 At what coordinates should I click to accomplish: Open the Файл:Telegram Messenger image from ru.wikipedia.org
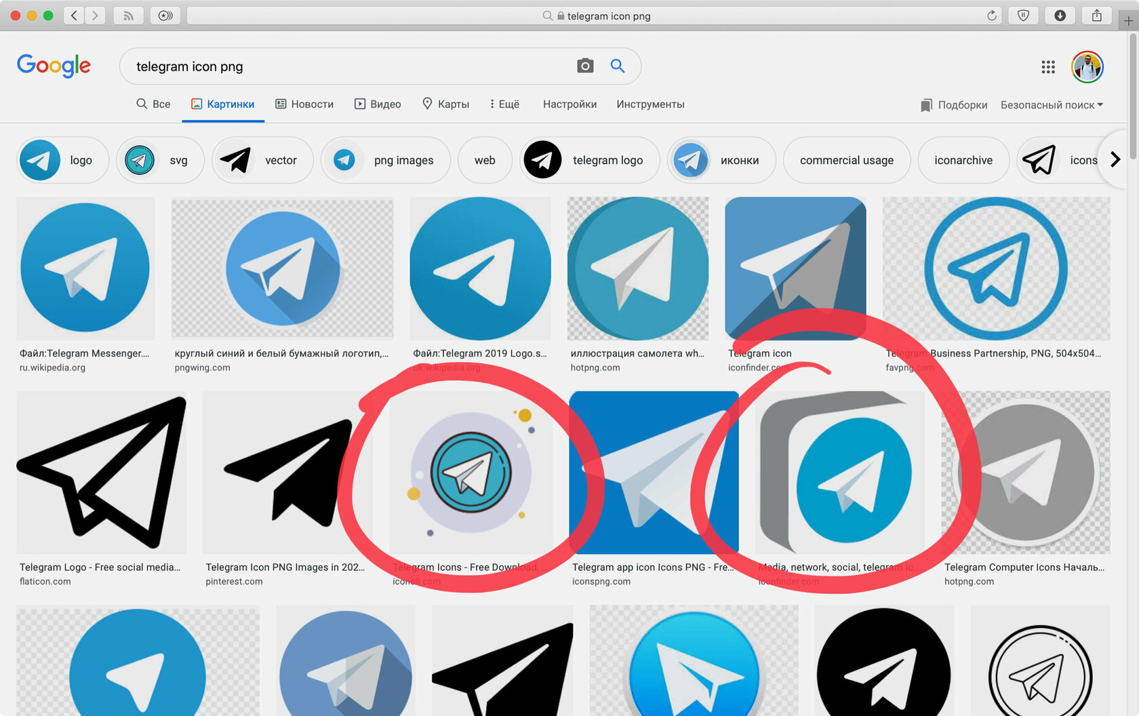85,268
